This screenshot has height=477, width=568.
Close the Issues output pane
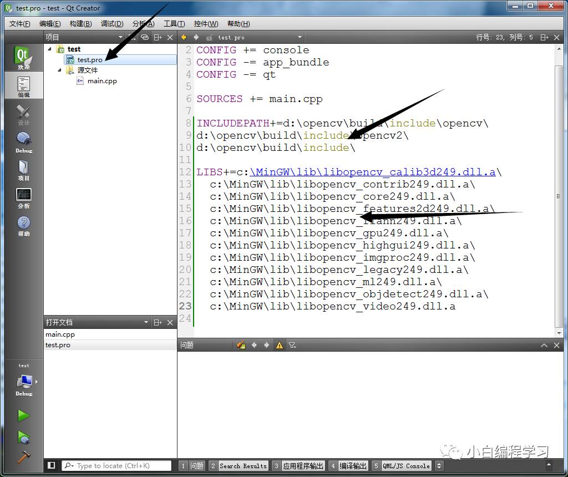tap(557, 345)
